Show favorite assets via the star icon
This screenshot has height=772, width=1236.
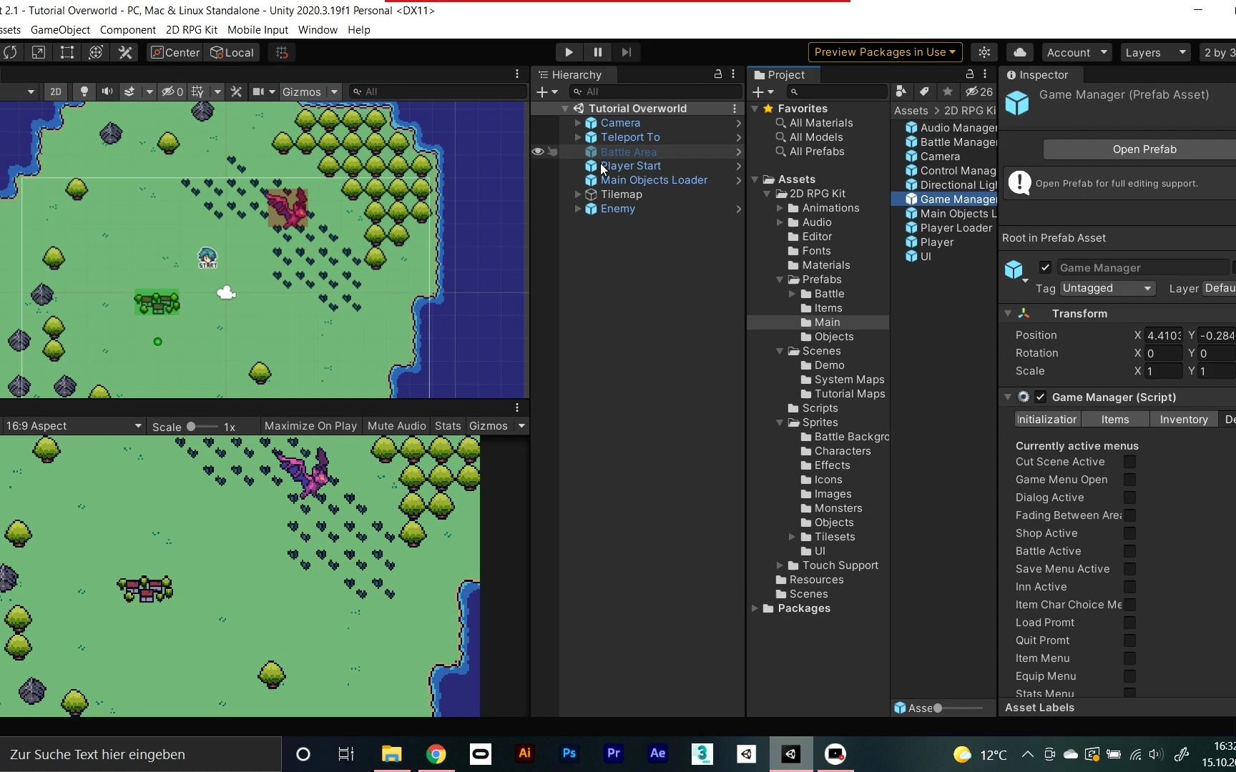[x=948, y=91]
